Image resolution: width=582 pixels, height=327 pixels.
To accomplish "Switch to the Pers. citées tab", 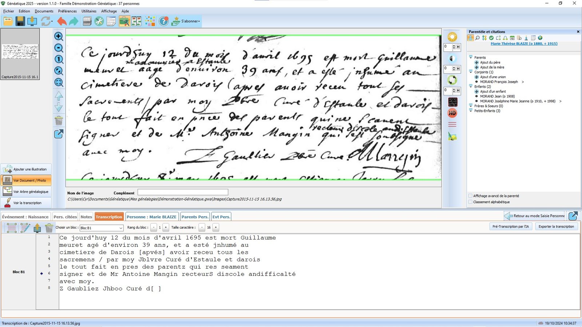I will coord(65,217).
